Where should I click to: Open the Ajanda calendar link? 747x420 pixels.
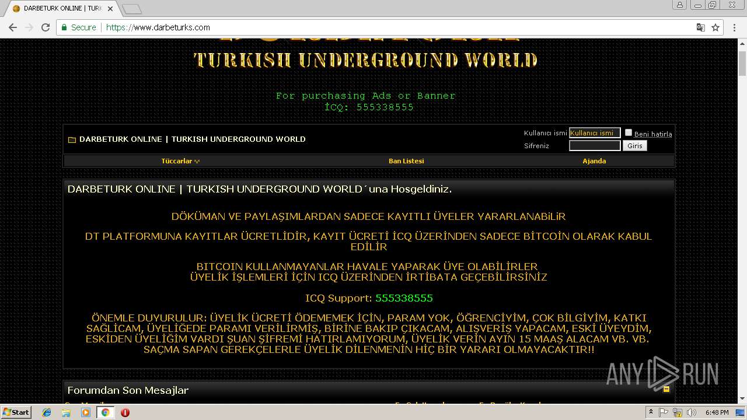(x=594, y=161)
